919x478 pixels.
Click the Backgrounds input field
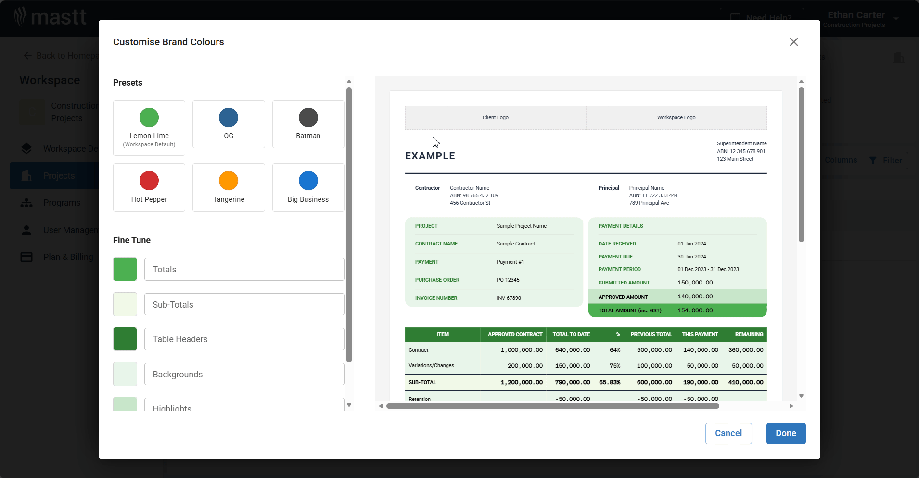click(244, 374)
